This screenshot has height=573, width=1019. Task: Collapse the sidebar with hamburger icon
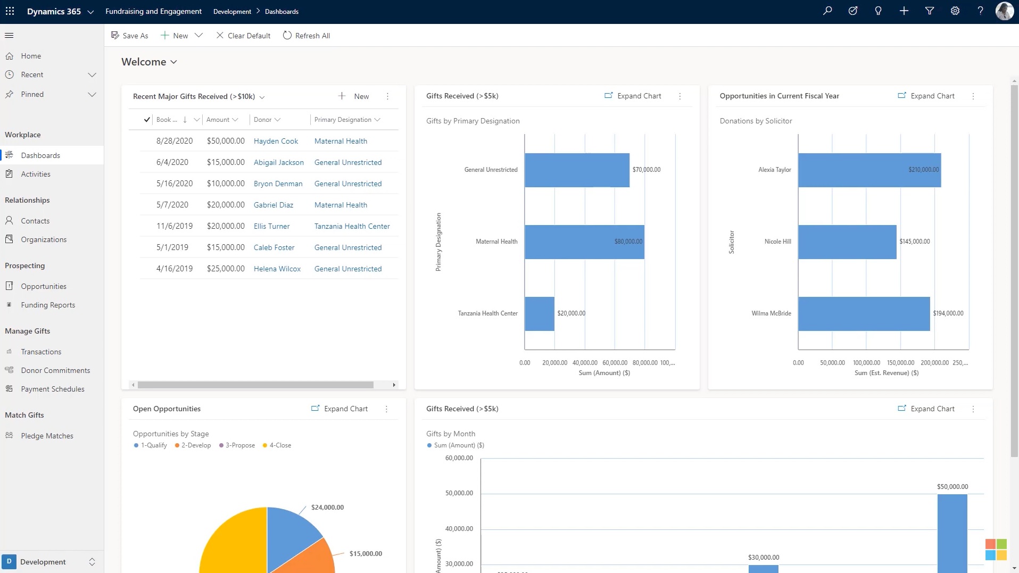[x=9, y=36]
